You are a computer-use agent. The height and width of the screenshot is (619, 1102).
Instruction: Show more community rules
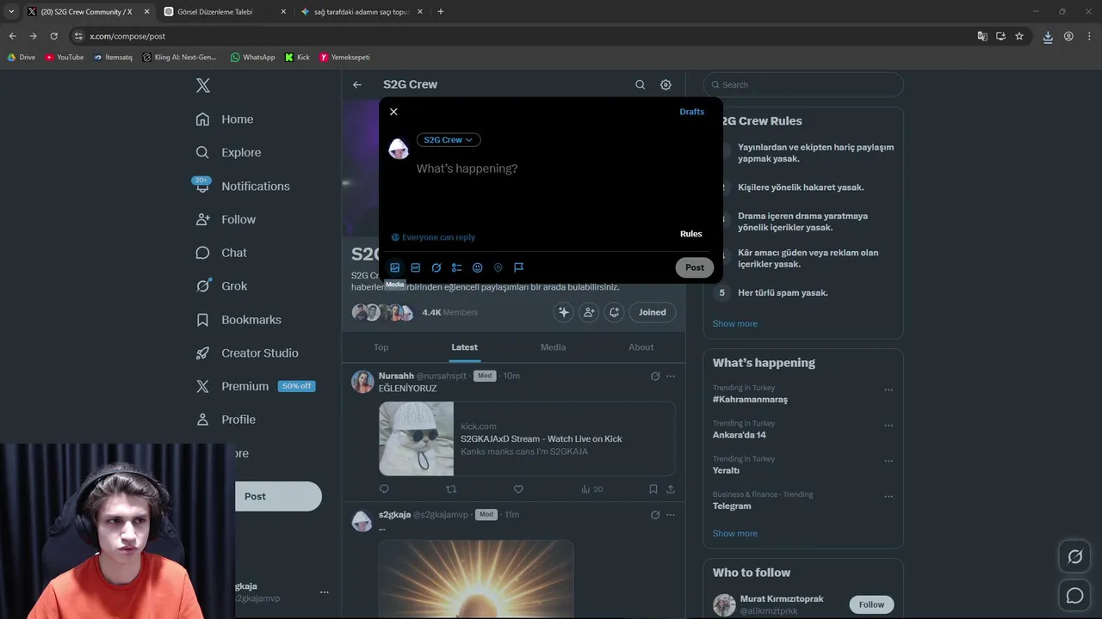tap(734, 323)
